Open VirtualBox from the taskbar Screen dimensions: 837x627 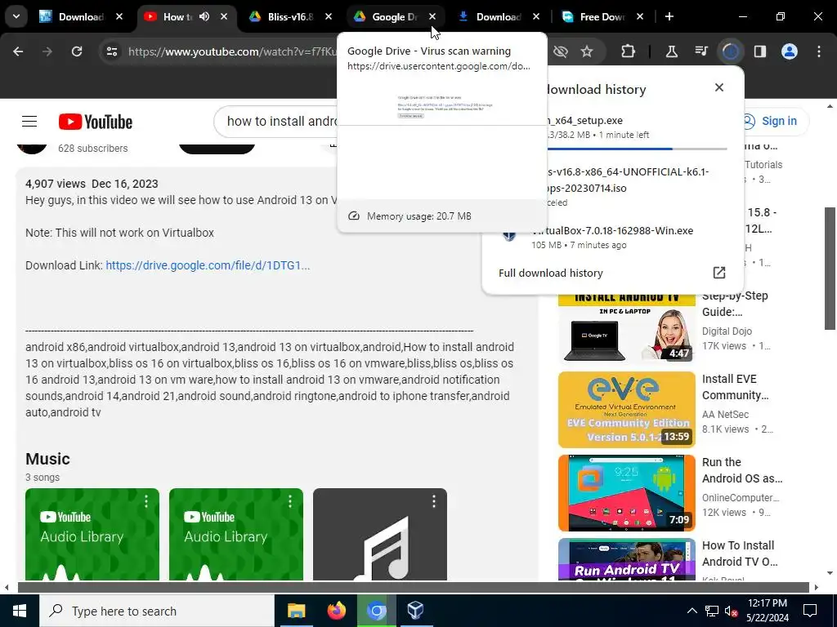pyautogui.click(x=415, y=611)
